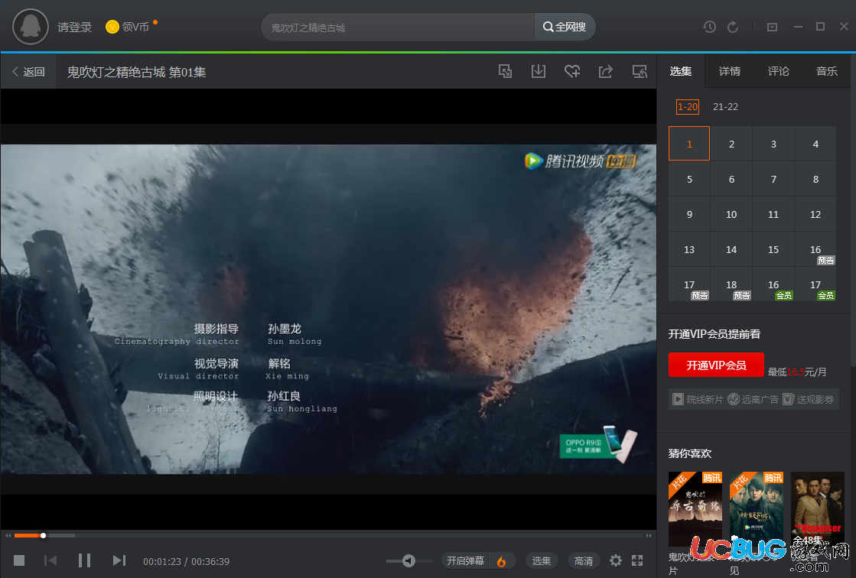Viewport: 856px width, 578px height.
Task: Open the watch history clock icon
Action: 709,27
